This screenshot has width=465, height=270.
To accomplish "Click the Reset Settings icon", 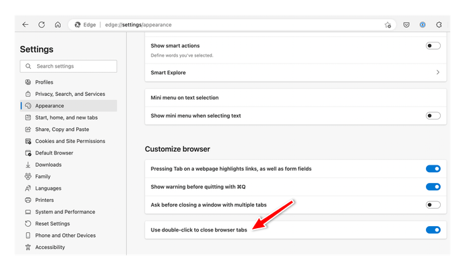I will tap(28, 223).
